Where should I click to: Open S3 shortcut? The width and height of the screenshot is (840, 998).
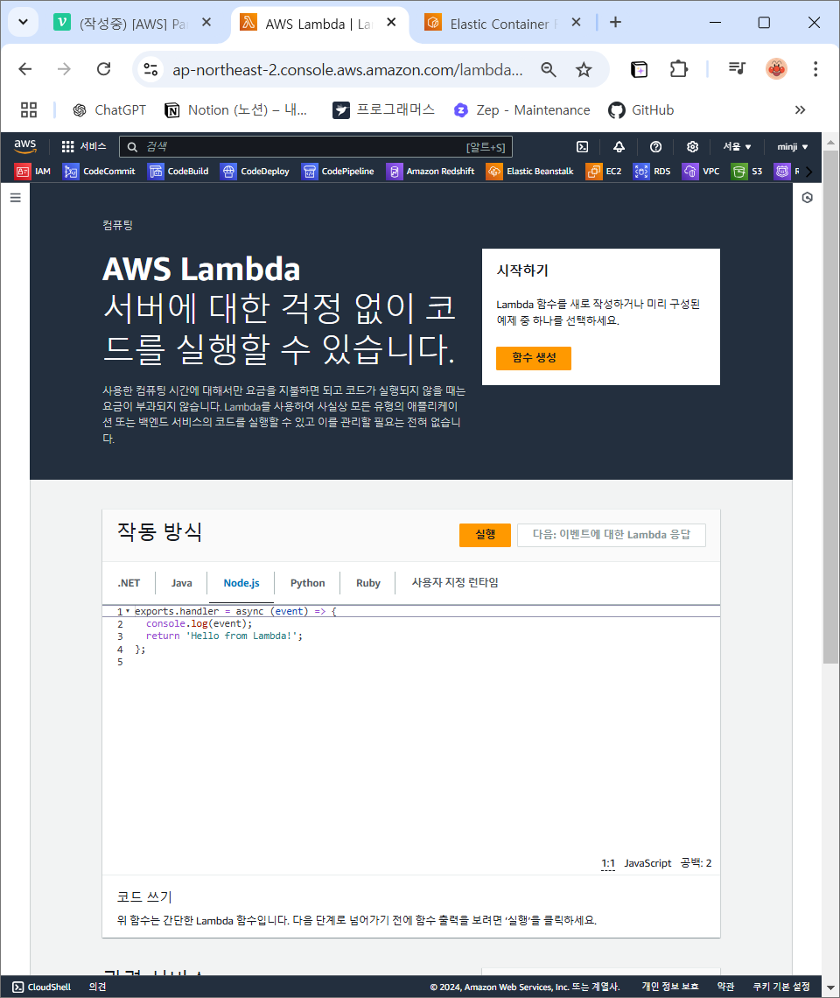(747, 172)
